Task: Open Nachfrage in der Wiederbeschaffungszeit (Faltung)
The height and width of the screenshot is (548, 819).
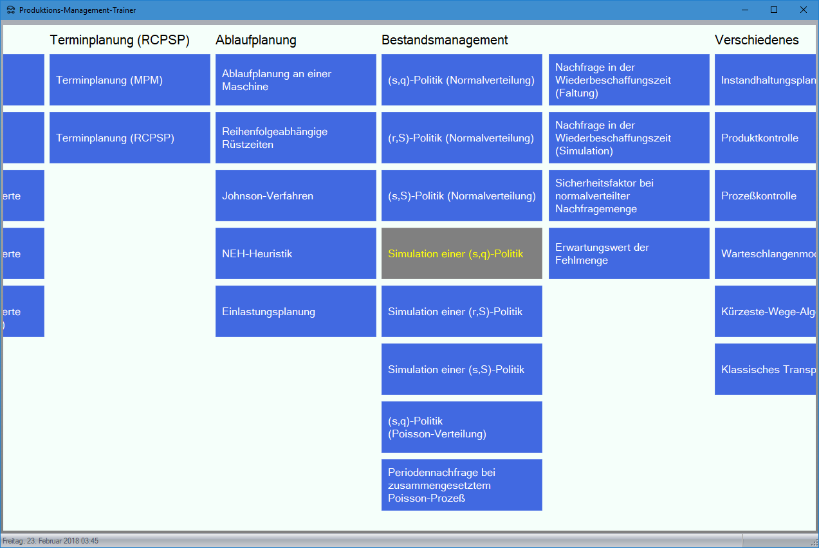Action: (629, 80)
